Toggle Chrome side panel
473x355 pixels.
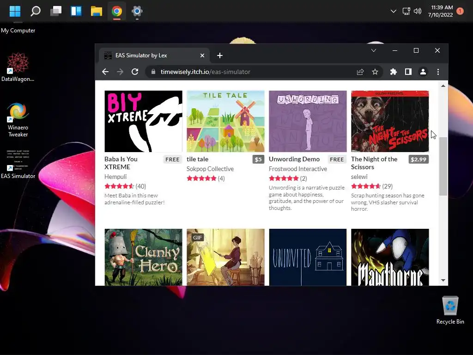pyautogui.click(x=408, y=72)
